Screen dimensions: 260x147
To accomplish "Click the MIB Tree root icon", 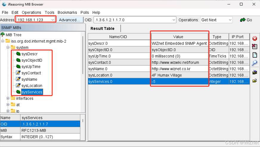I will pyautogui.click(x=3, y=35).
